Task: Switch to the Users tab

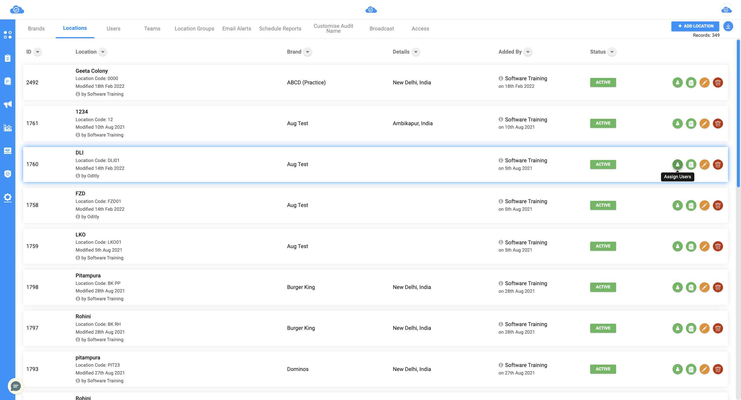Action: 113,28
